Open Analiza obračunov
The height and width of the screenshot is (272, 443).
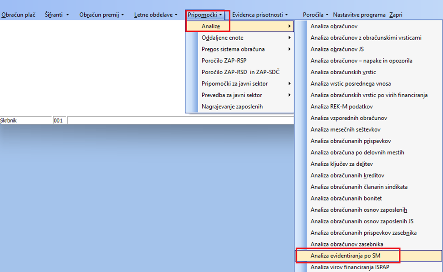pos(368,26)
